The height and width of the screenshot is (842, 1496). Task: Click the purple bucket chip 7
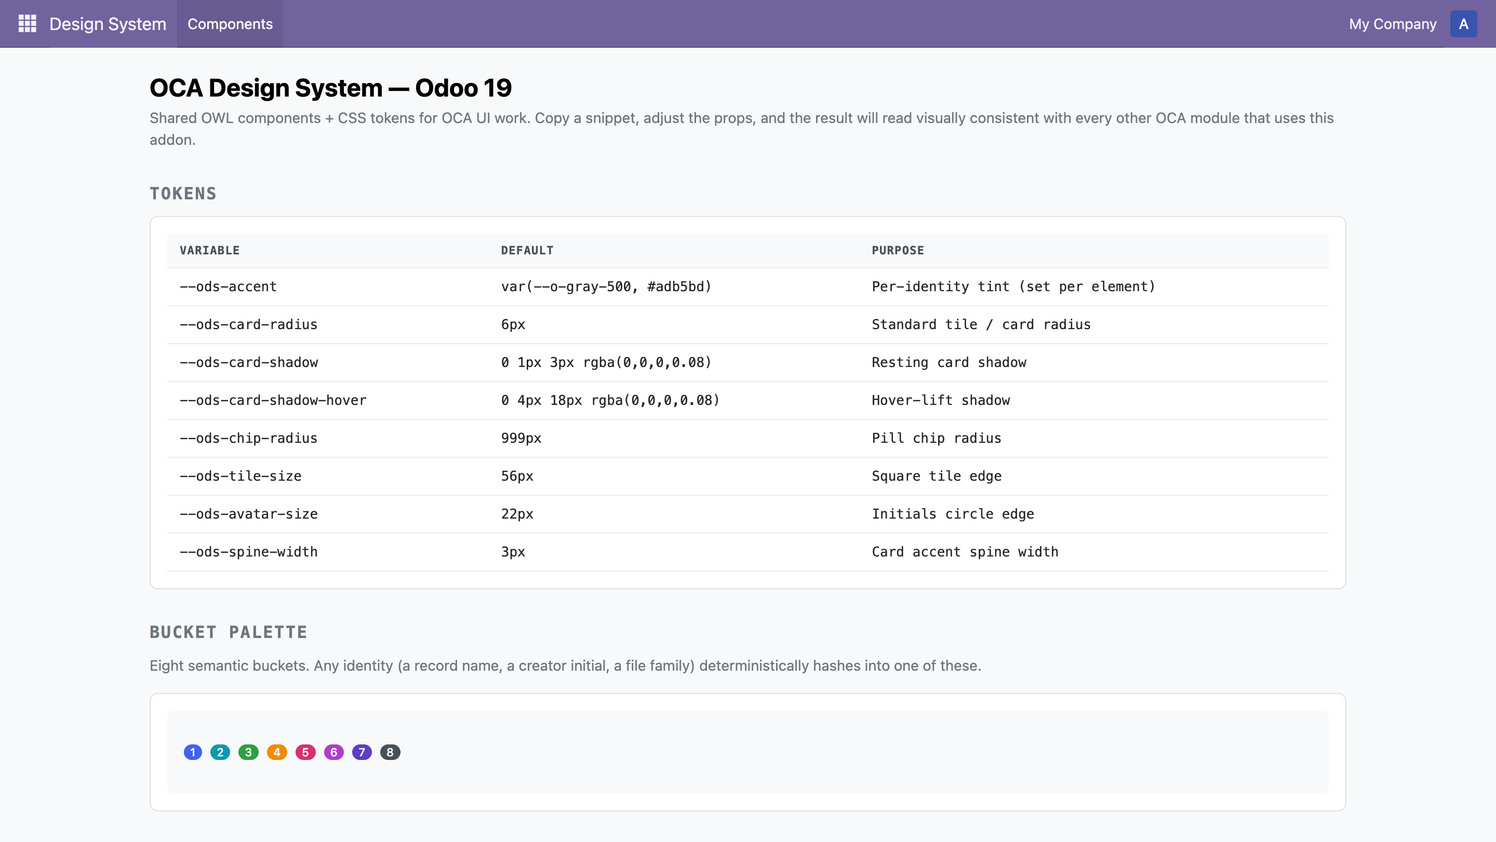coord(362,752)
